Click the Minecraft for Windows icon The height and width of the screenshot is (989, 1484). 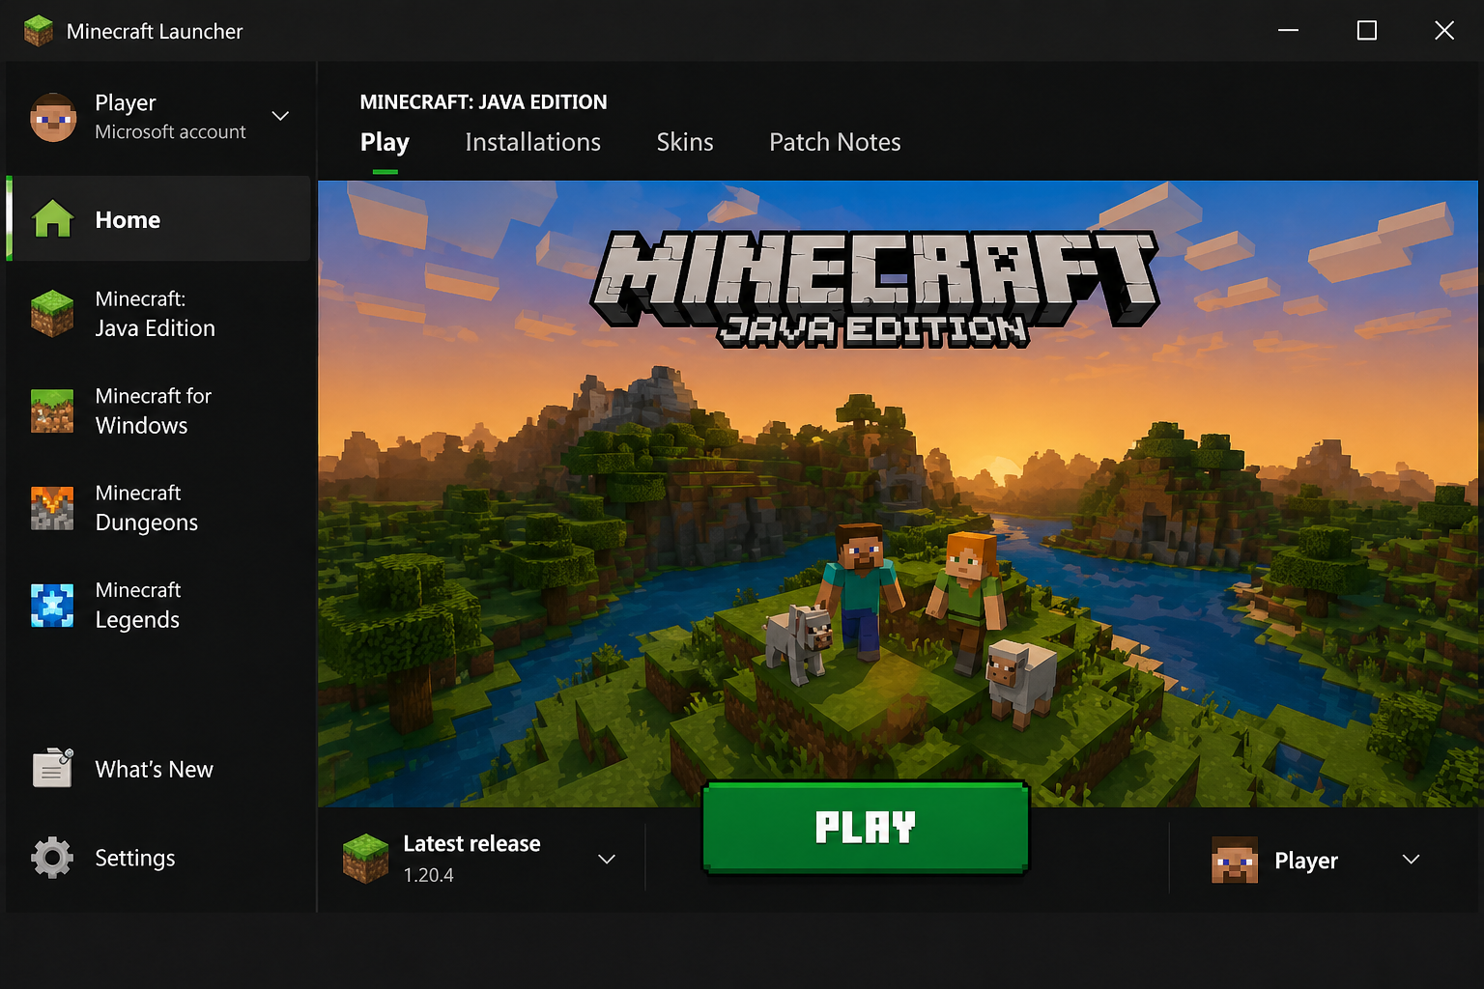52,410
